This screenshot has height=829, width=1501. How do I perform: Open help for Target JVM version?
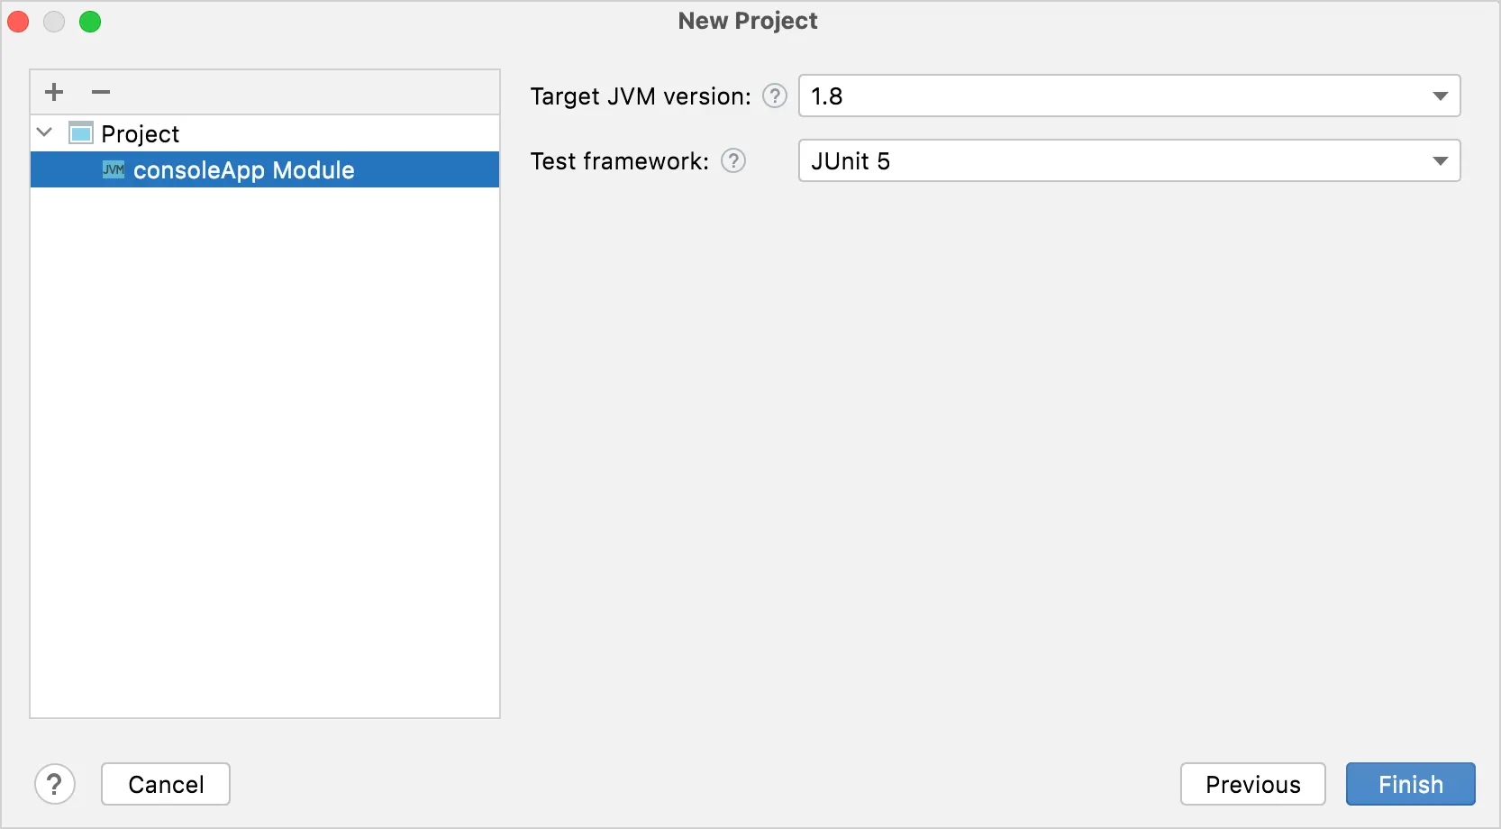tap(775, 96)
